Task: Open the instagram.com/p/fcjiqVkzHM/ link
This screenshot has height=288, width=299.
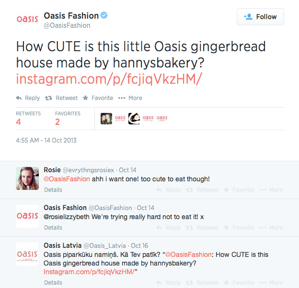Action: click(107, 78)
